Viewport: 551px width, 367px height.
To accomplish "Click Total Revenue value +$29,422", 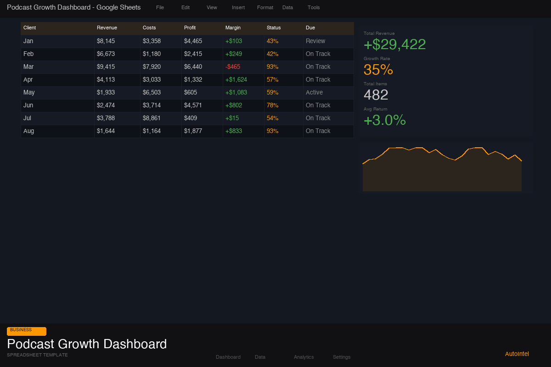I will pyautogui.click(x=395, y=44).
